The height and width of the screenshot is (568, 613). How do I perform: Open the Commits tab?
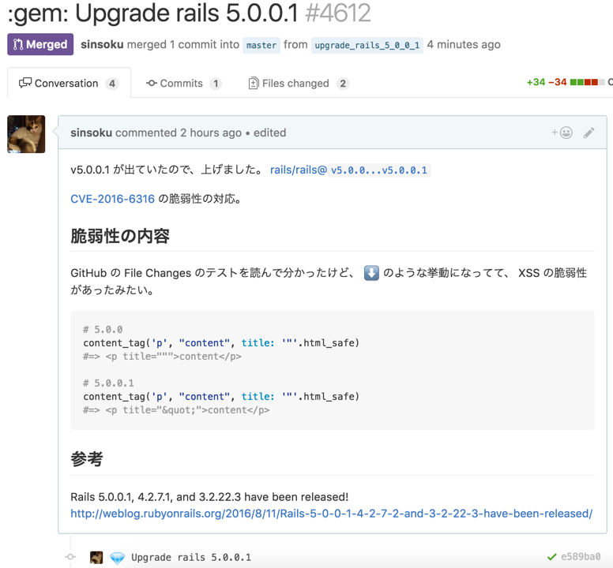coord(184,83)
